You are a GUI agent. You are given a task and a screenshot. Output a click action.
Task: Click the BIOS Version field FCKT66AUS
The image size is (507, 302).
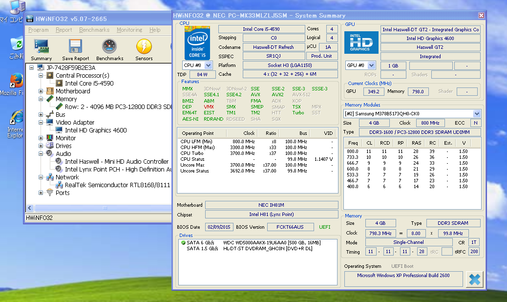(x=290, y=227)
